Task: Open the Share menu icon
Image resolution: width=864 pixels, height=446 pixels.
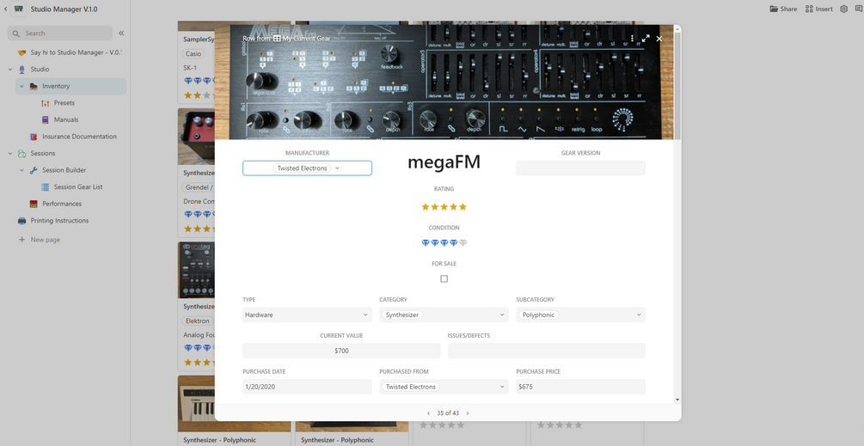Action: (x=774, y=9)
